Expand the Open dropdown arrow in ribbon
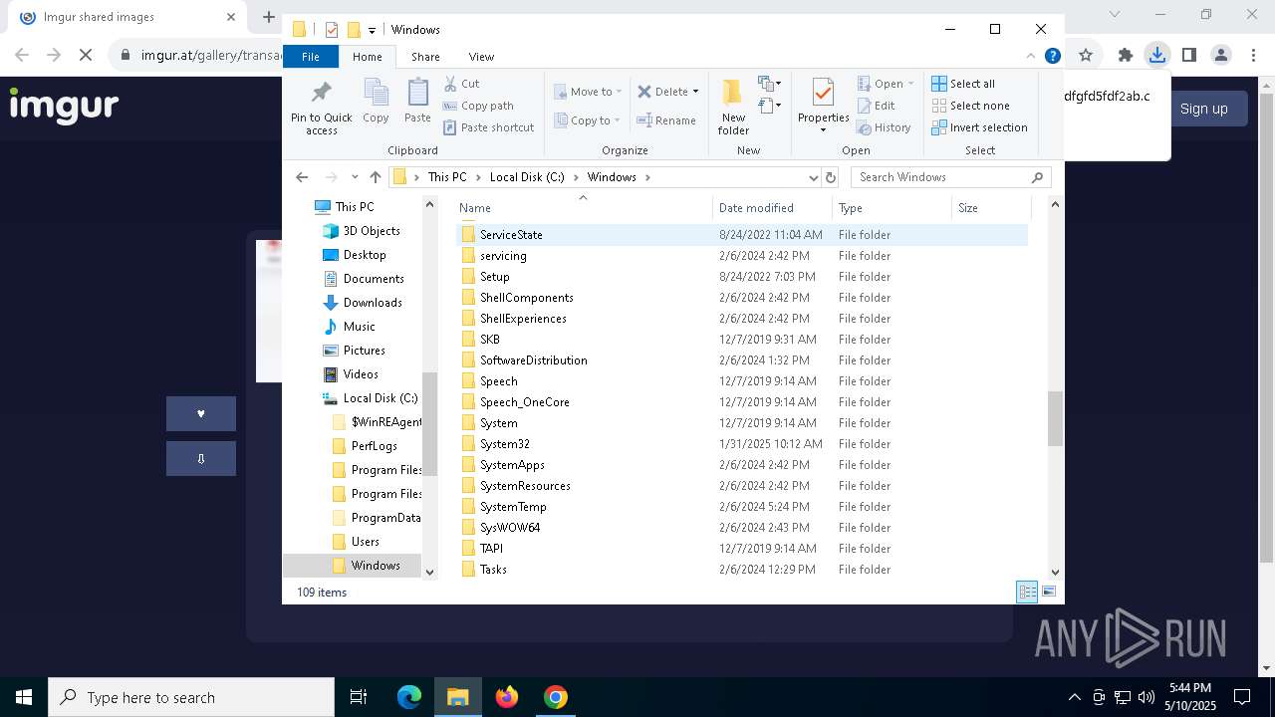Viewport: 1275px width, 717px height. pyautogui.click(x=909, y=84)
